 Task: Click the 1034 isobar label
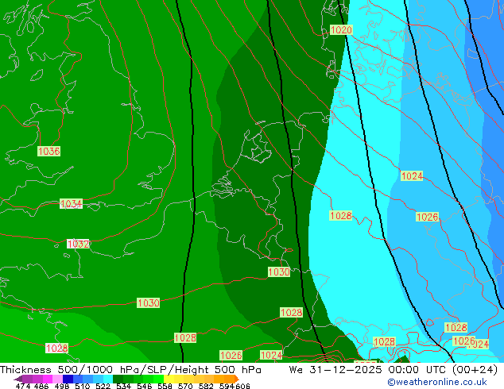coord(71,203)
